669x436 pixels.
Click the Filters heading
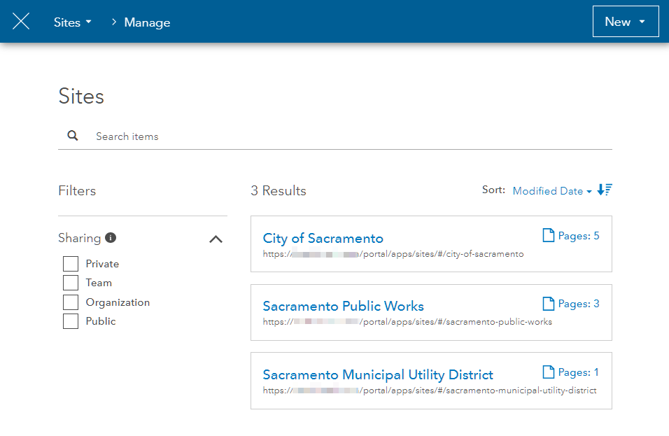tap(77, 190)
